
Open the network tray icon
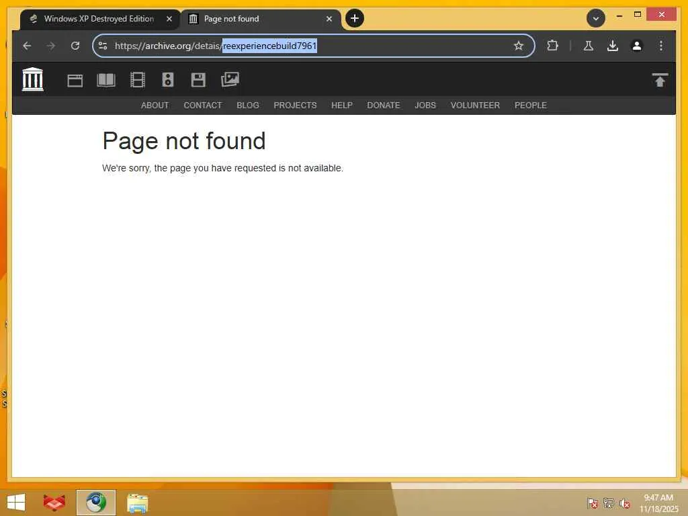click(x=609, y=503)
